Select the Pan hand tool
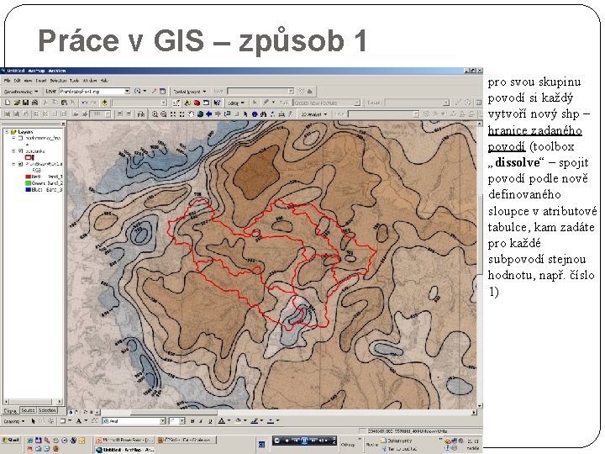The width and height of the screenshot is (605, 454). tap(191, 114)
